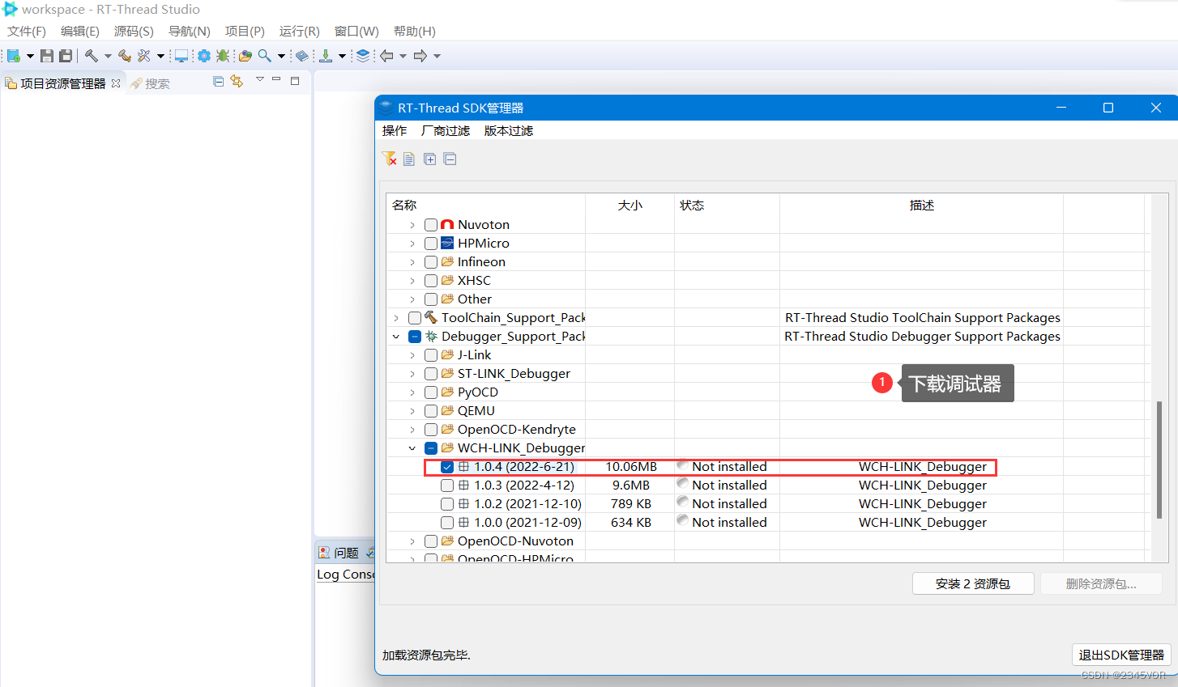Uncheck the 1.0.4 (2022-6-21) package
1178x687 pixels.
(x=446, y=466)
